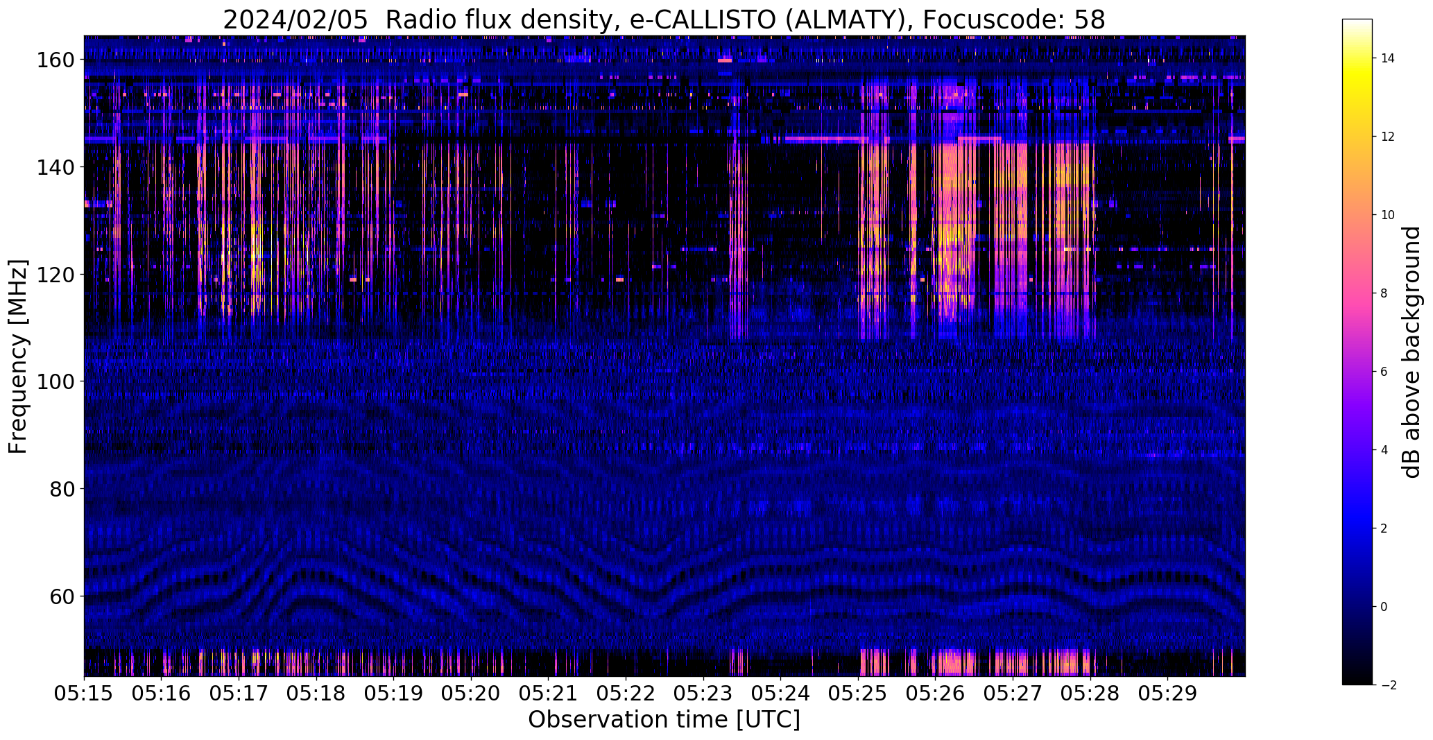Click the 05:21 time tick label

(x=549, y=694)
